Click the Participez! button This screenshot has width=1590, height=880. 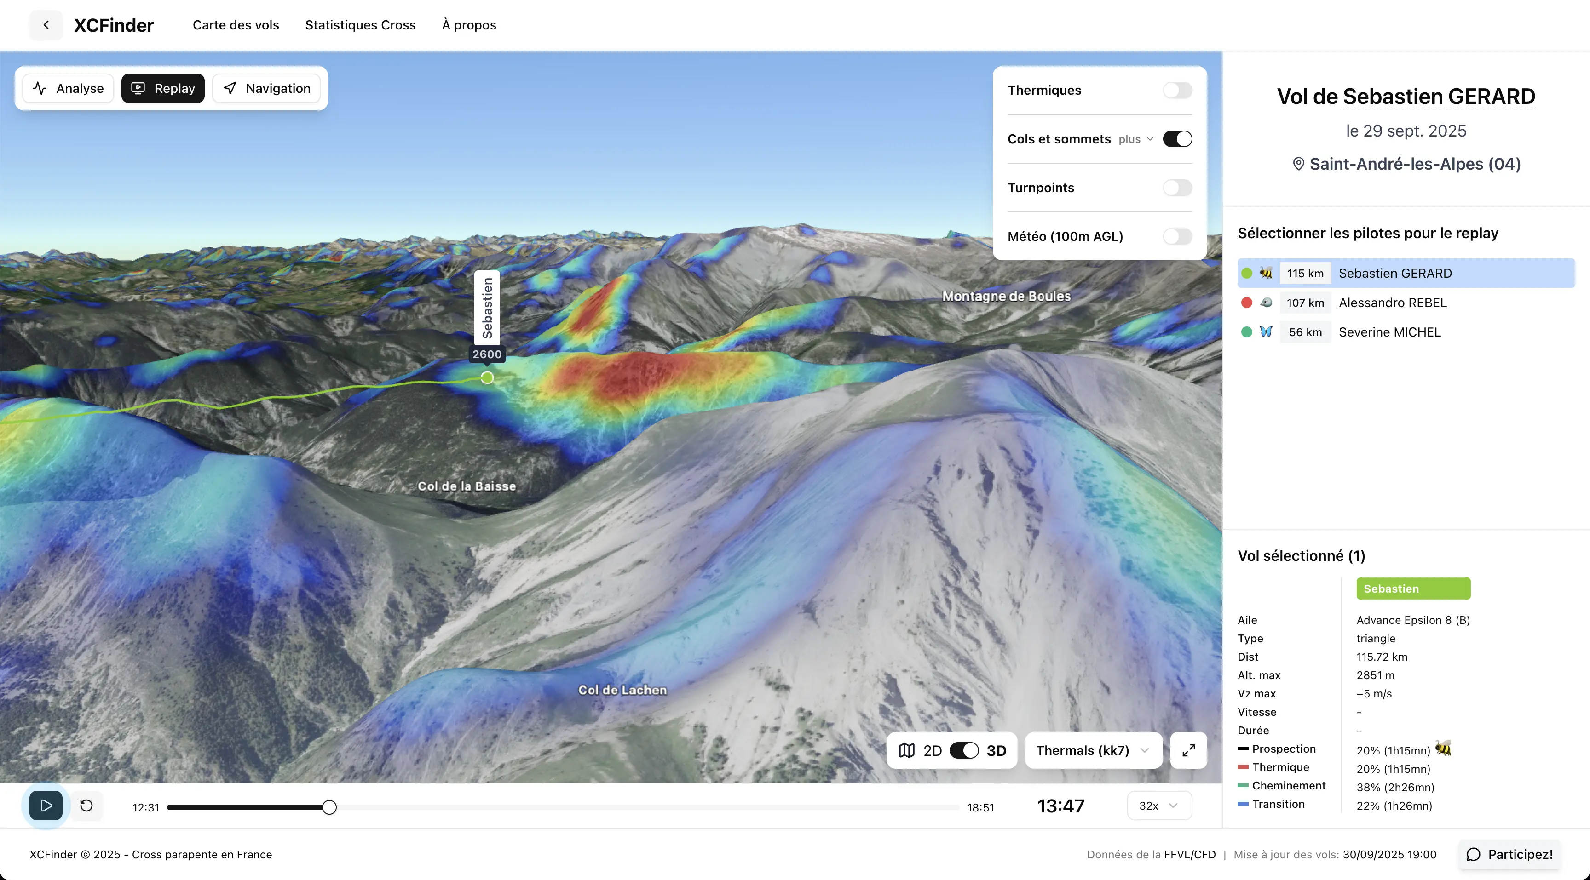1509,854
